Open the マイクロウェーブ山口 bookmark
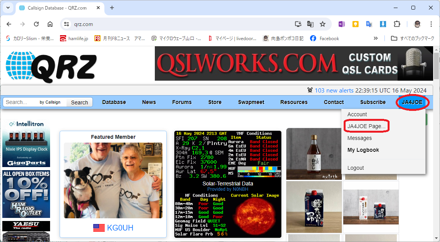Screen dimensions: 440x242 tap(176, 38)
